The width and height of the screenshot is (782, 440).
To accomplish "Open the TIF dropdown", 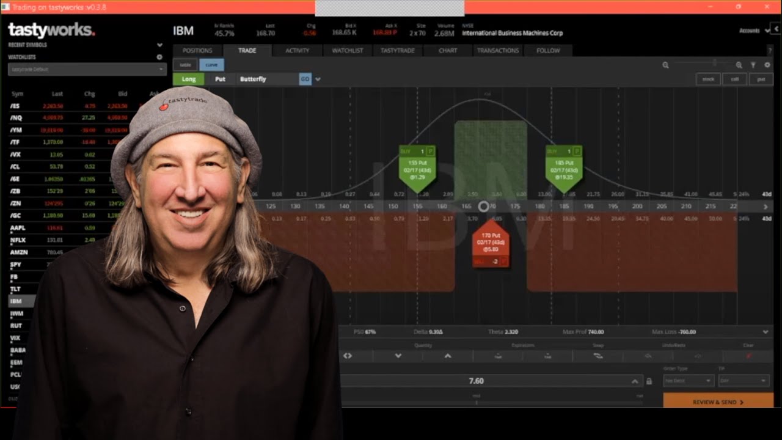I will [744, 381].
